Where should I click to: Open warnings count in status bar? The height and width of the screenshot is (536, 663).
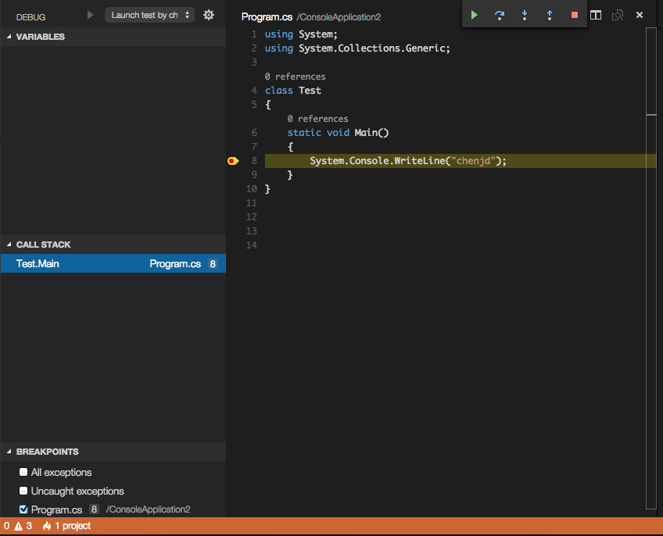[x=23, y=526]
